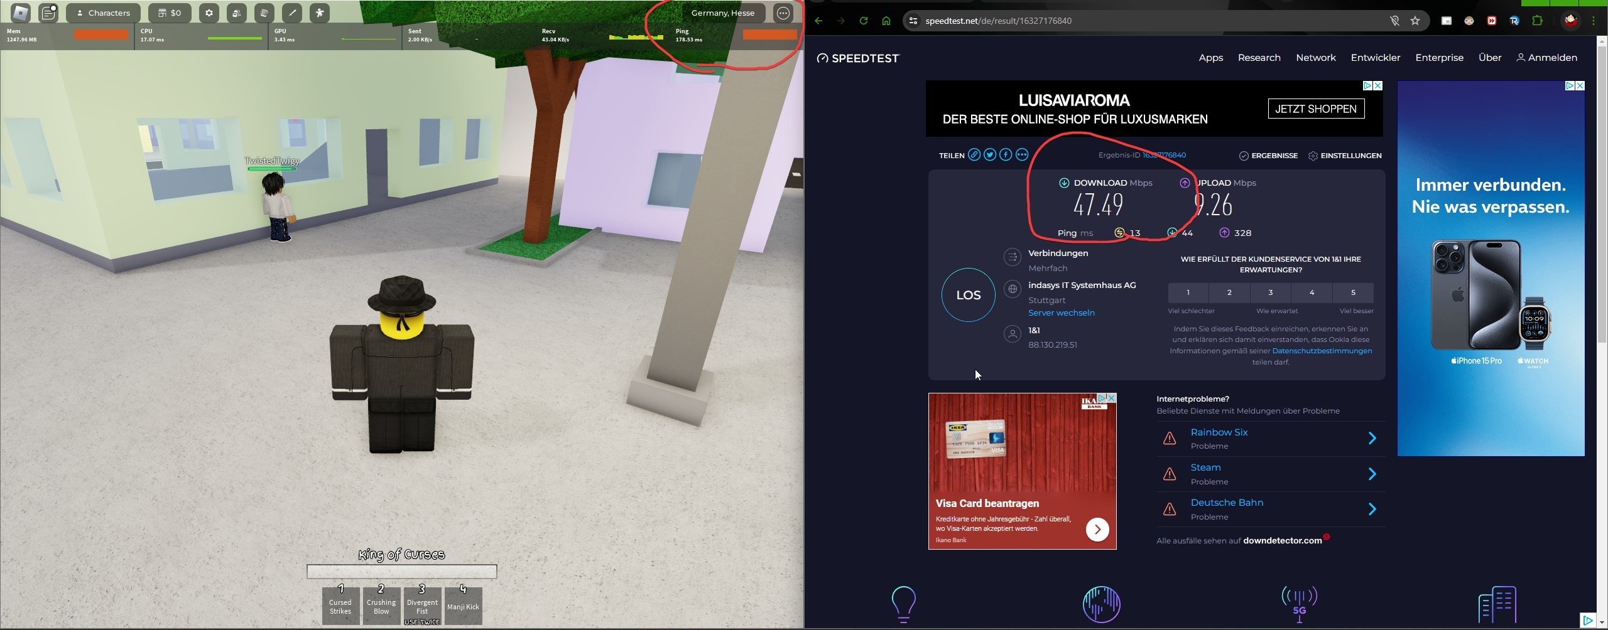Click the lock-and-bag icon in game toolbar

236,13
